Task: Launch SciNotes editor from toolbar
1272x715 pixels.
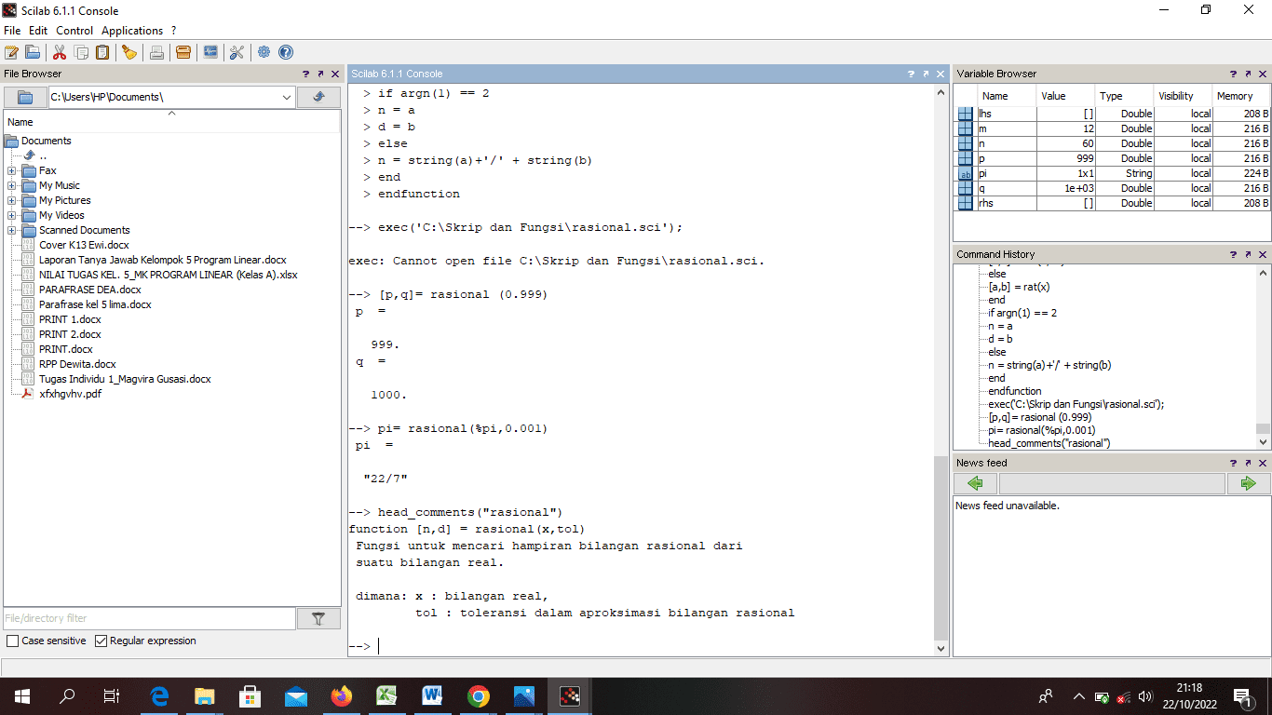Action: tap(11, 52)
